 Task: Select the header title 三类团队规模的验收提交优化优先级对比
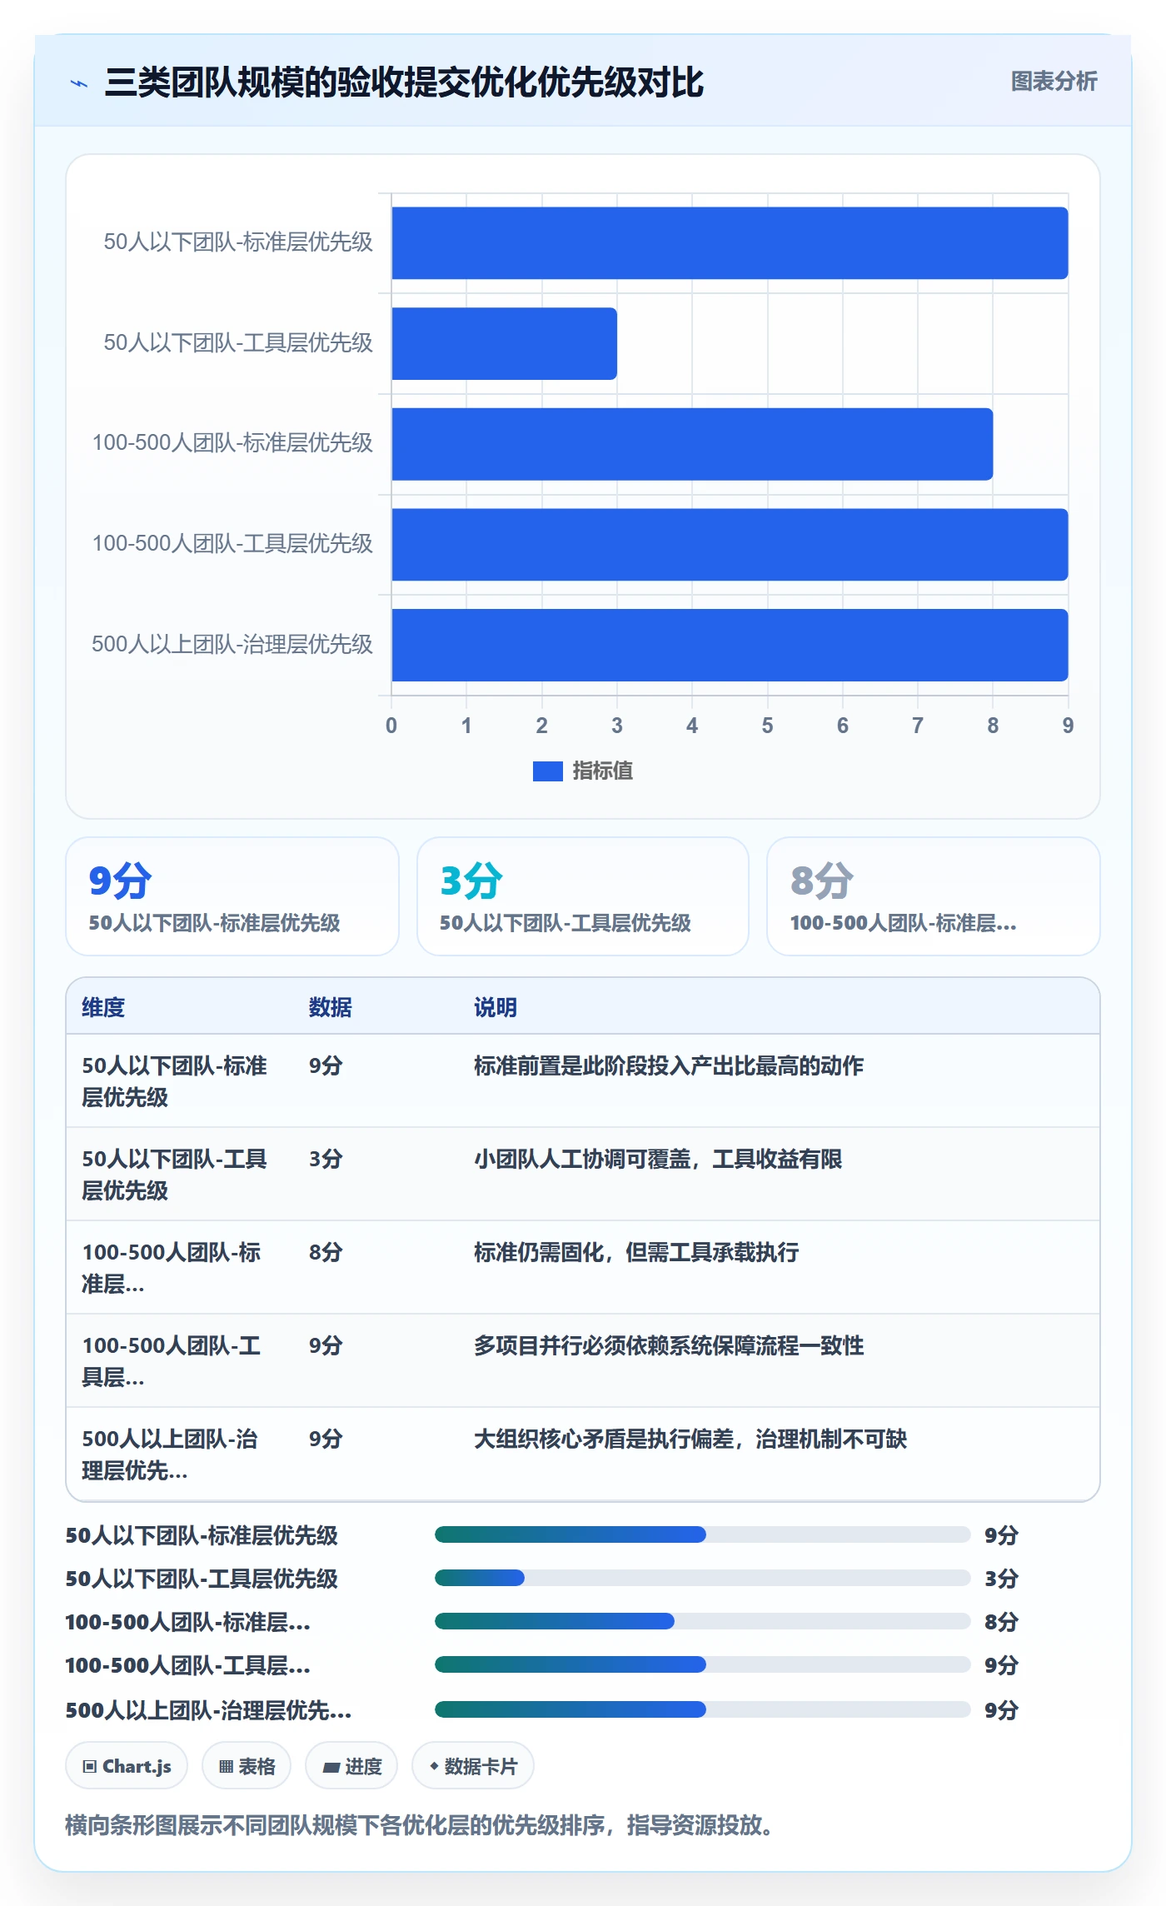coord(404,83)
